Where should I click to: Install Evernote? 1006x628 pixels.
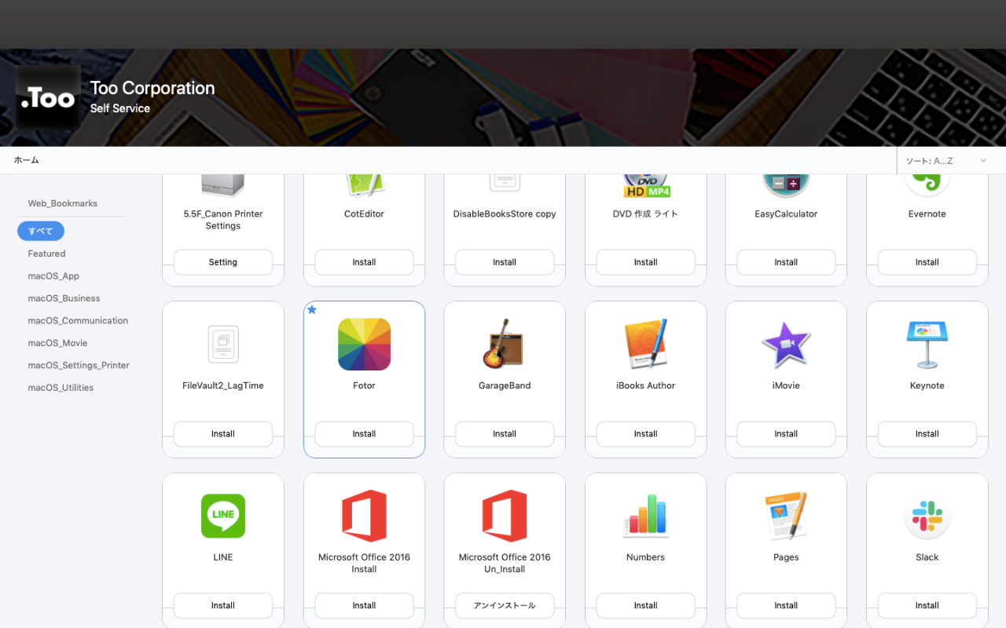tap(927, 262)
